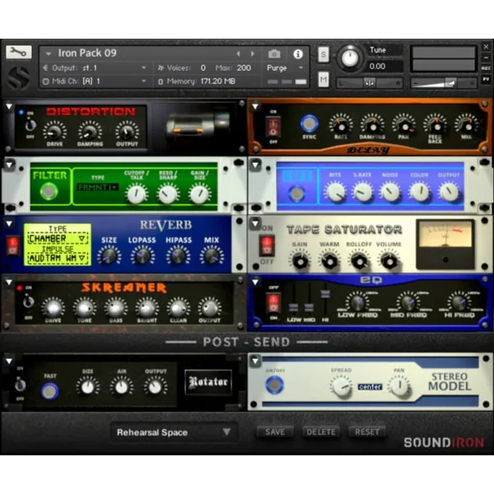The image size is (494, 494).
Task: Select the previous instrument arrow
Action: (239, 54)
